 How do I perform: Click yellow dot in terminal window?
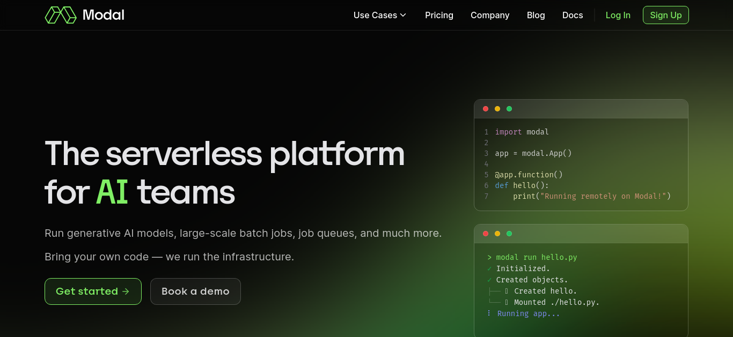pos(497,234)
